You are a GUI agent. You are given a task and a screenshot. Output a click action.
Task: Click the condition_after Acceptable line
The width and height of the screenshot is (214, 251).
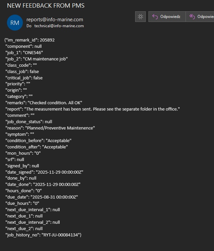(37, 147)
